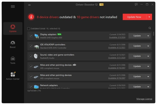Screen dimensions: 157x105
Task: Expand Realtek Audio Update dropdown arrow
Action: click(148, 56)
